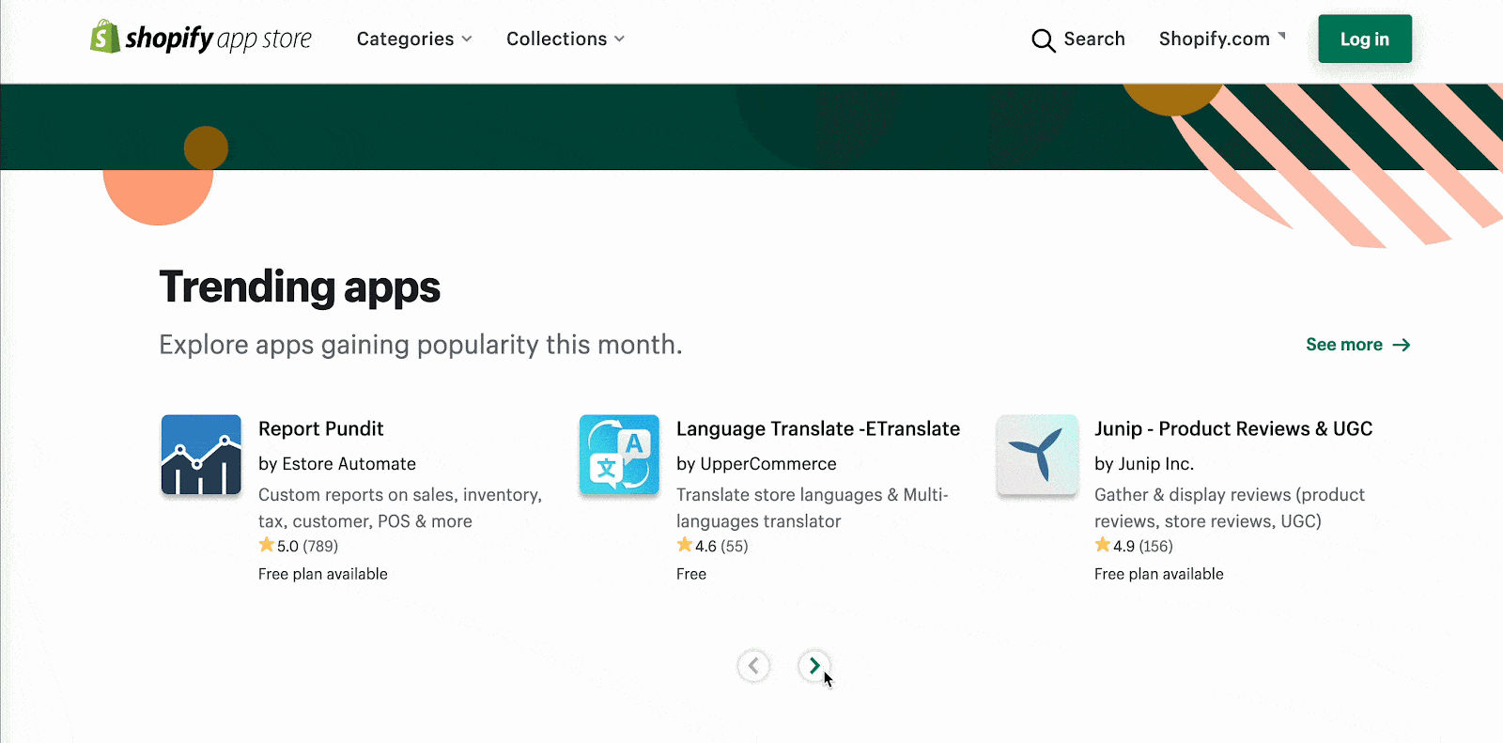The height and width of the screenshot is (743, 1503).
Task: Click the 5.0 (789) rating of Report Pundit
Action: [x=299, y=546]
